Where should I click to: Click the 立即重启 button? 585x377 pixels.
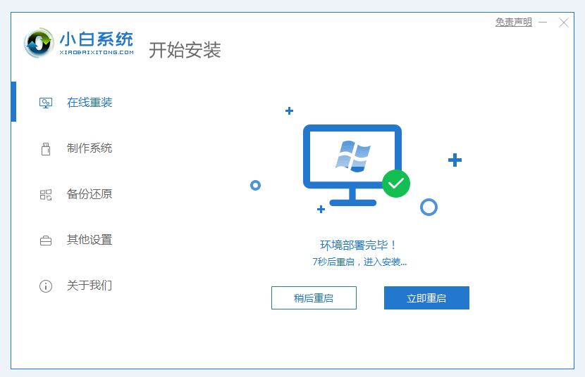pyautogui.click(x=426, y=298)
